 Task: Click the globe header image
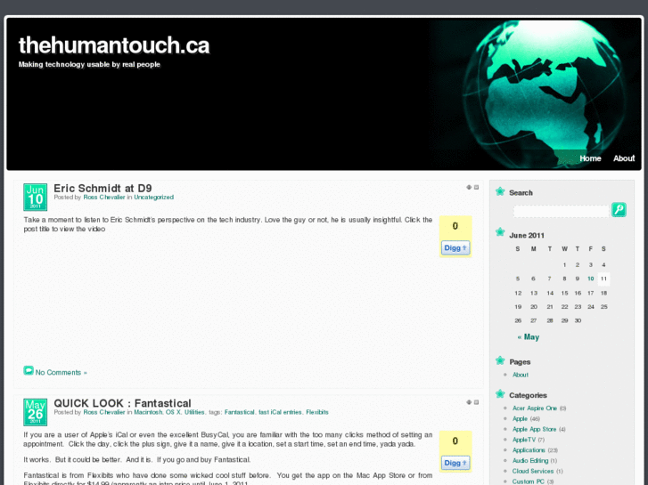tap(545, 94)
